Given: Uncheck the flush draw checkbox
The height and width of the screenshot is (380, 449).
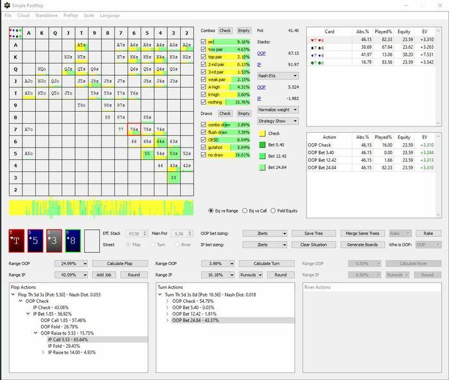Looking at the screenshot, I should click(x=204, y=132).
